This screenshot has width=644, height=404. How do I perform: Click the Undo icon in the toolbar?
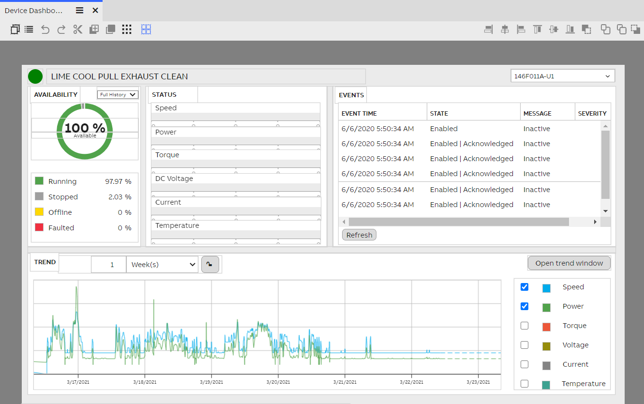coord(45,29)
